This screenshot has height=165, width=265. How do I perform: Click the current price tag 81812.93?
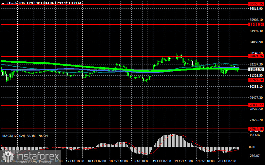click(x=256, y=69)
